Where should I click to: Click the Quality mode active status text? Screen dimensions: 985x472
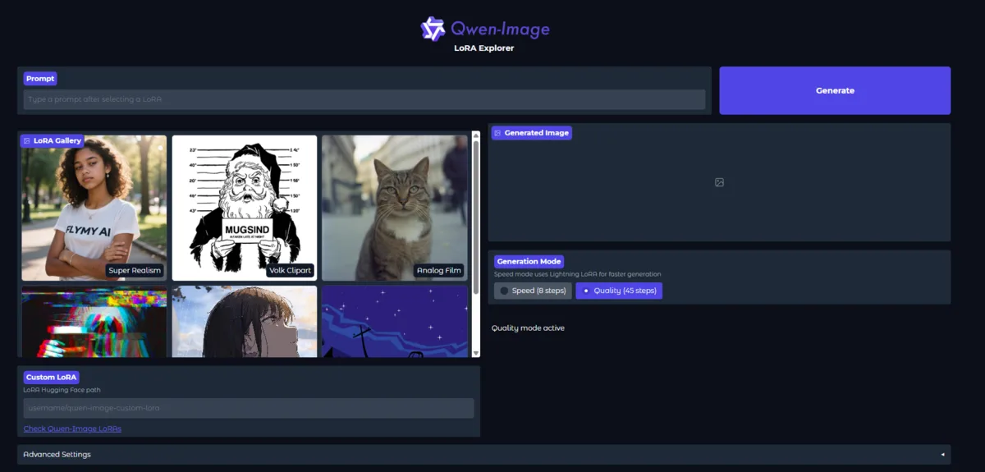coord(528,328)
